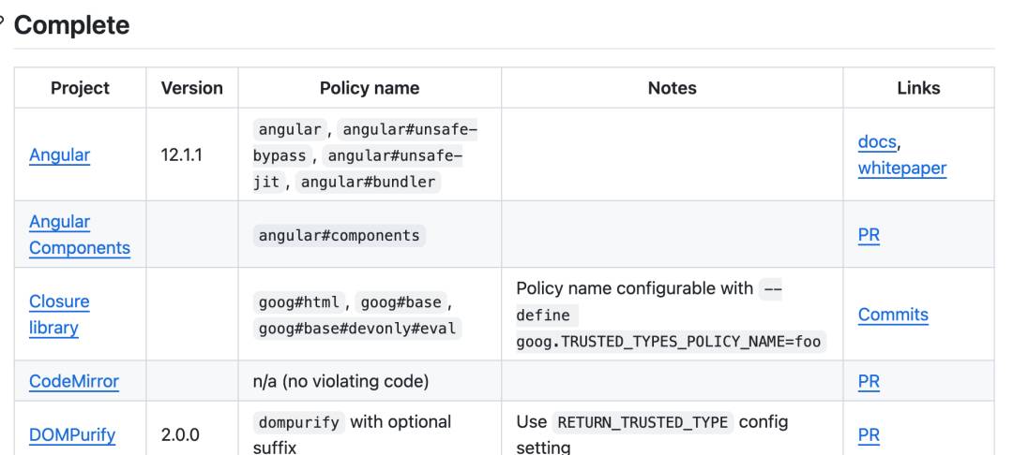Open the PR link in CodeMirror row
Image resolution: width=1013 pixels, height=455 pixels.
coord(869,382)
